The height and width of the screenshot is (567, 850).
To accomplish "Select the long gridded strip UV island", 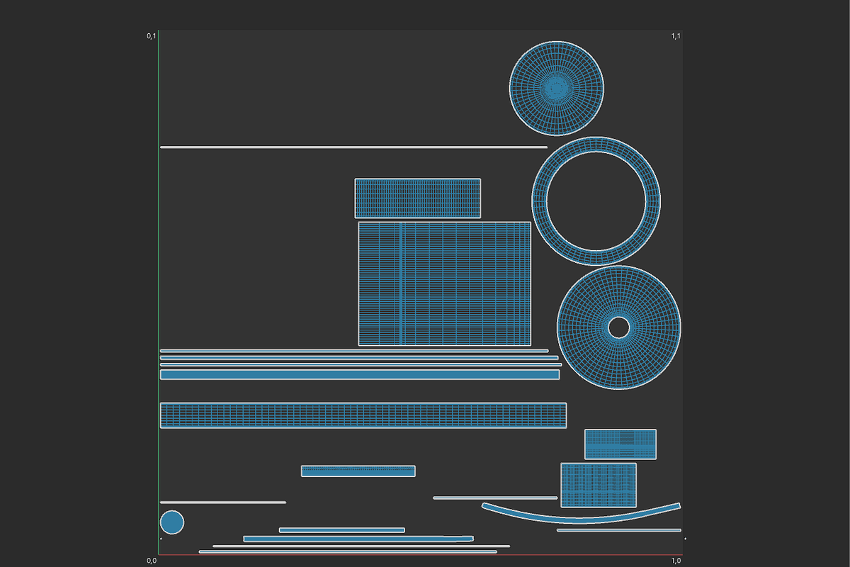I will point(363,415).
